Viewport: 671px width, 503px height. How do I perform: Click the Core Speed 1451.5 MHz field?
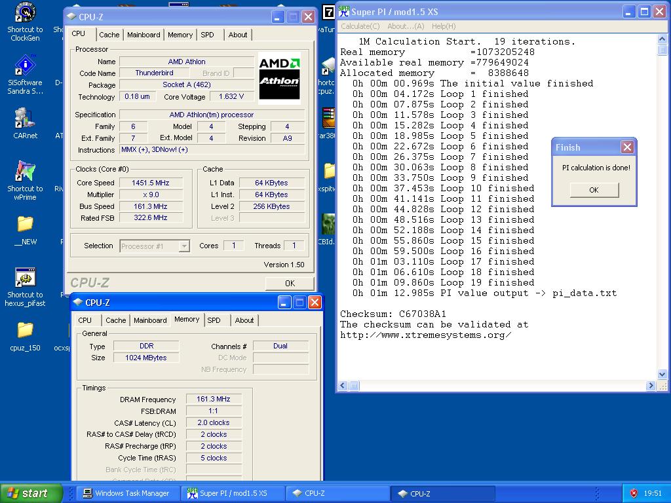151,183
